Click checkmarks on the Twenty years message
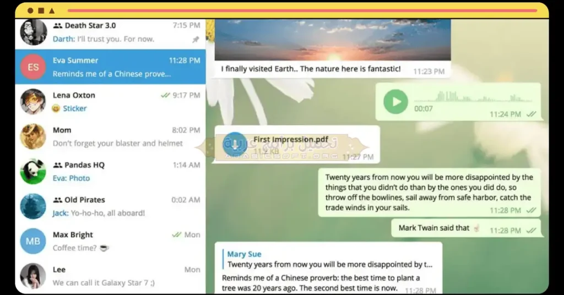The width and height of the screenshot is (564, 295). point(532,210)
